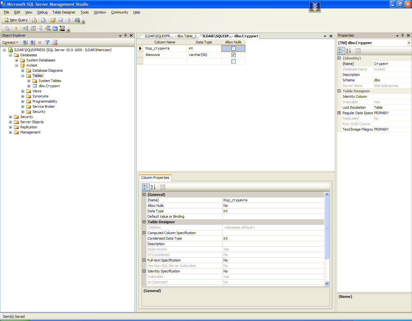Click the Data Type cell varchar(50)
Viewport: 412px width, 321px height.
pyautogui.click(x=204, y=55)
